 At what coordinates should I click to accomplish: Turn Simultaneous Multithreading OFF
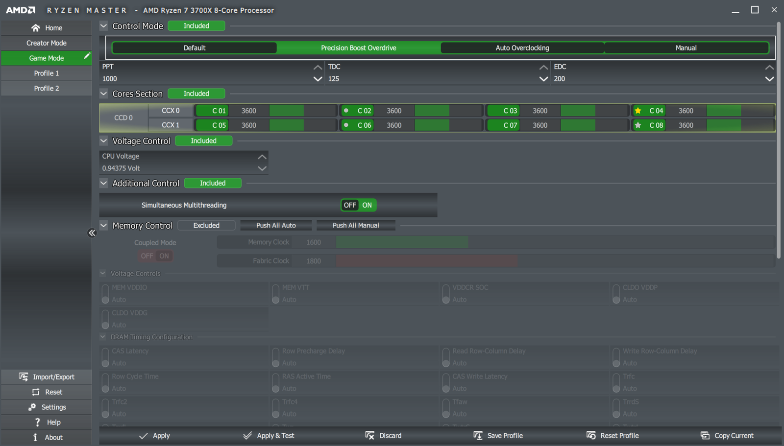pos(350,205)
